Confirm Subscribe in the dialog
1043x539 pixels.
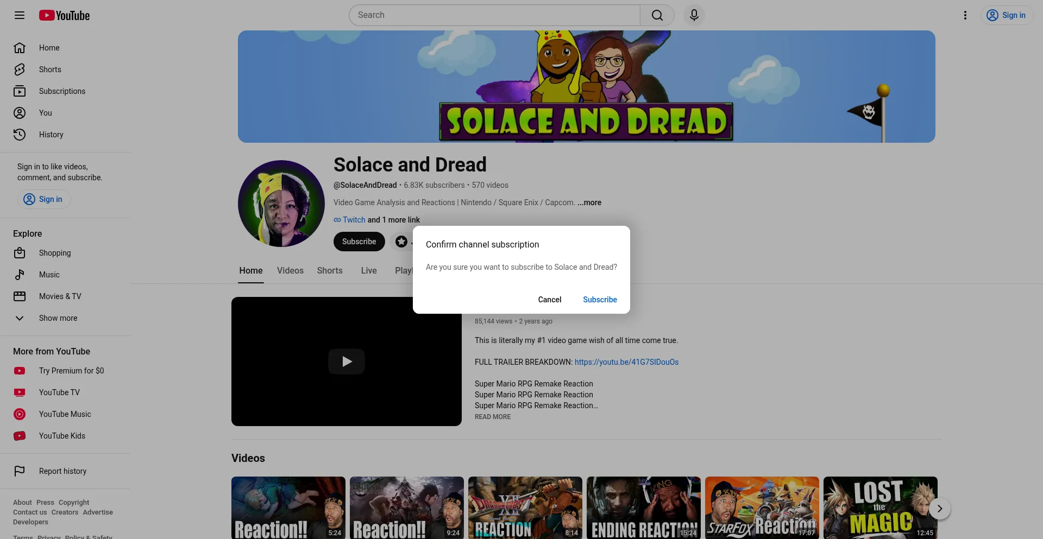click(600, 300)
